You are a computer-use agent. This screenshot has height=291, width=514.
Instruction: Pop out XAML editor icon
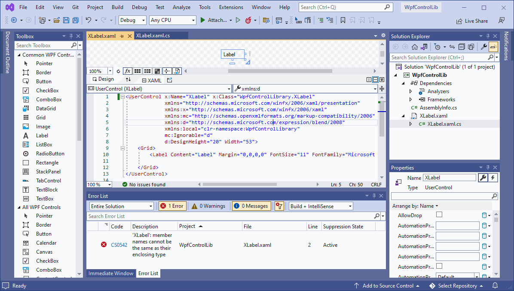[x=169, y=80]
